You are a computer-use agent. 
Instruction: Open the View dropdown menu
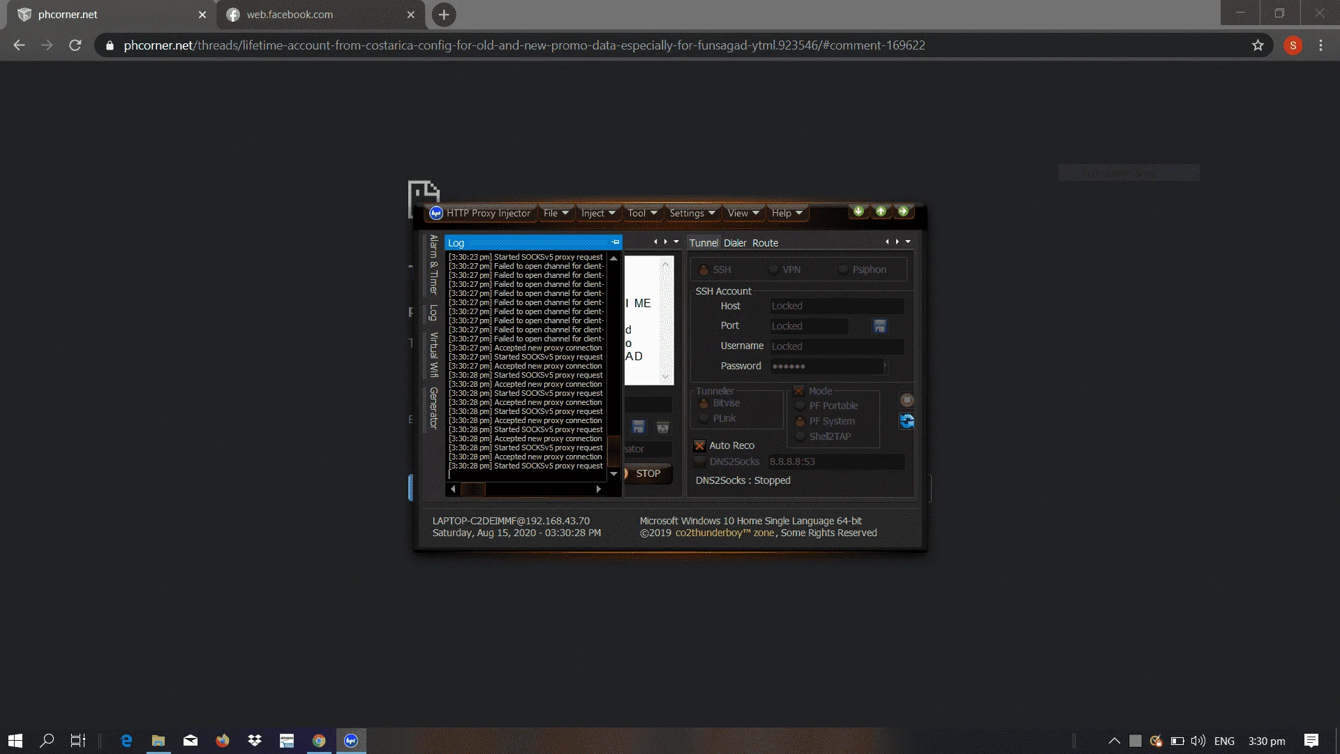[x=743, y=213]
